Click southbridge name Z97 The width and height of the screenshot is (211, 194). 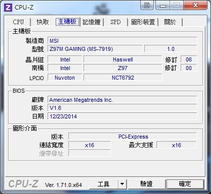coord(123,68)
